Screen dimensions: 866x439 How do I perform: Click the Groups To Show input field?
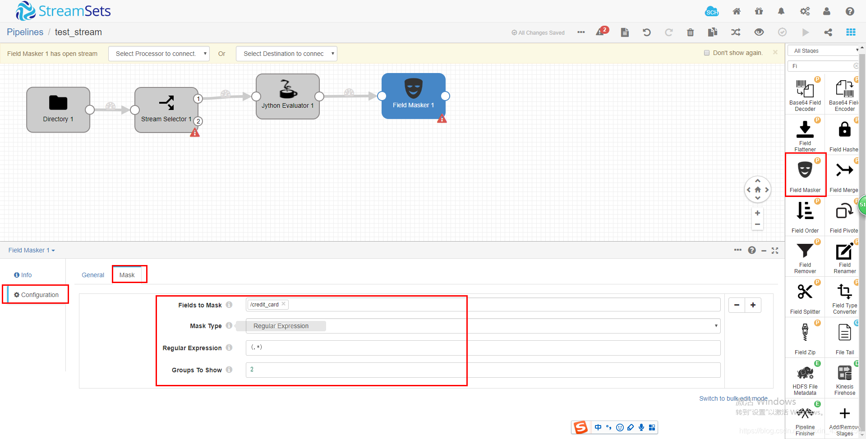[x=483, y=370]
